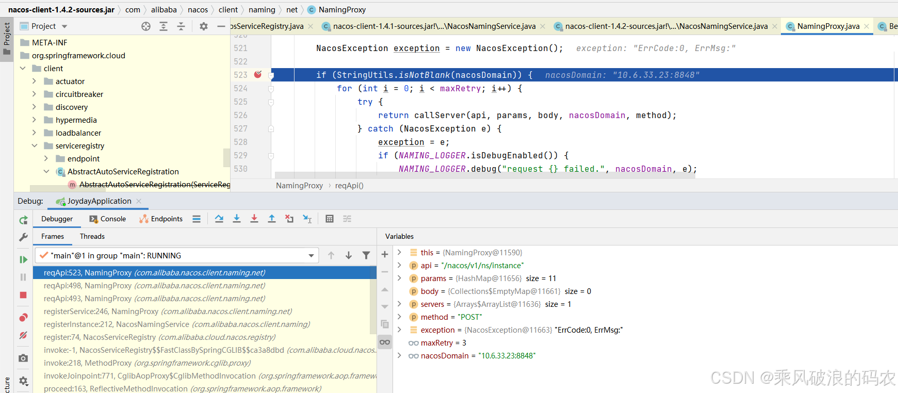Click the Step Into debug icon
898x393 pixels.
237,219
